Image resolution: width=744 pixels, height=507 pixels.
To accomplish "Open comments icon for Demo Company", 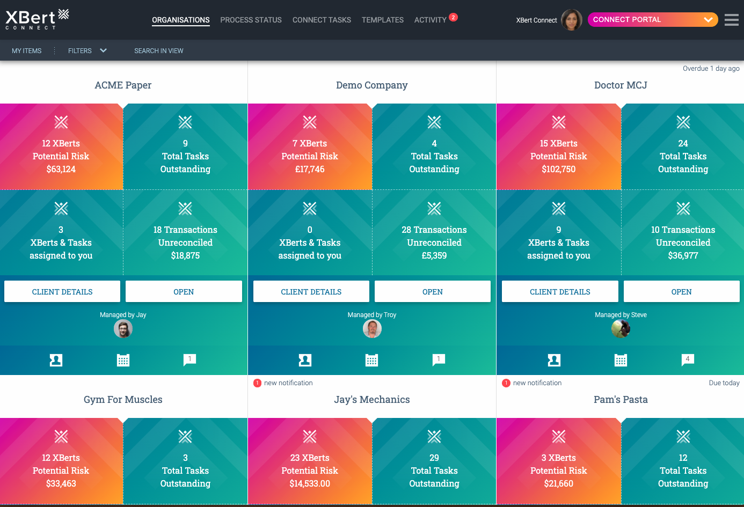I will pos(439,359).
